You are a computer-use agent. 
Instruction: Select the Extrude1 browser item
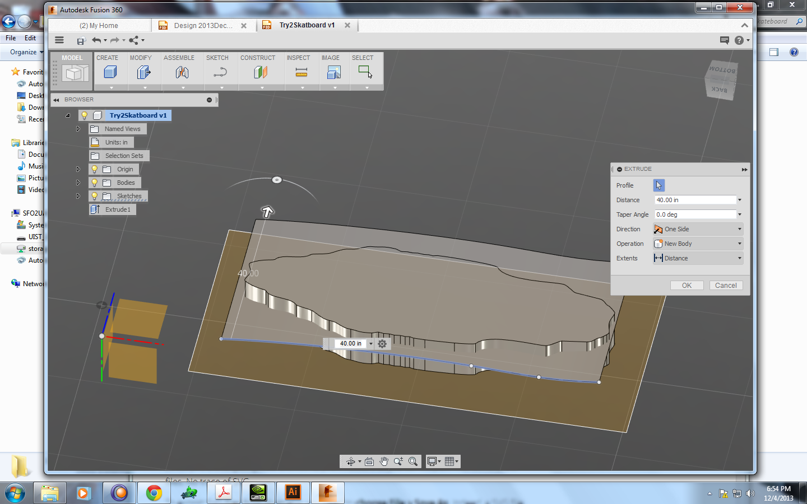112,209
